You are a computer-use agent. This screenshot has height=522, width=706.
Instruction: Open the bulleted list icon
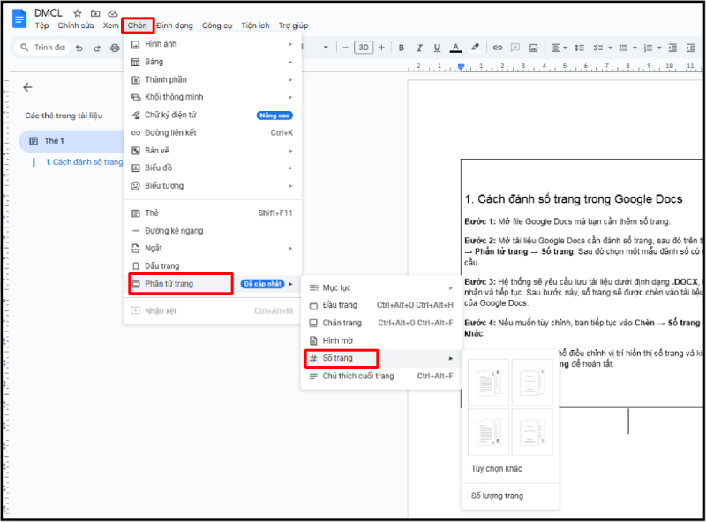pyautogui.click(x=621, y=48)
